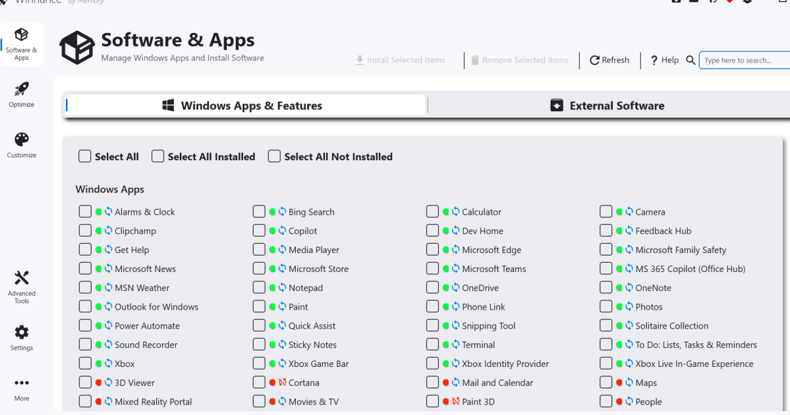Open the Optimize rocket section

point(22,94)
